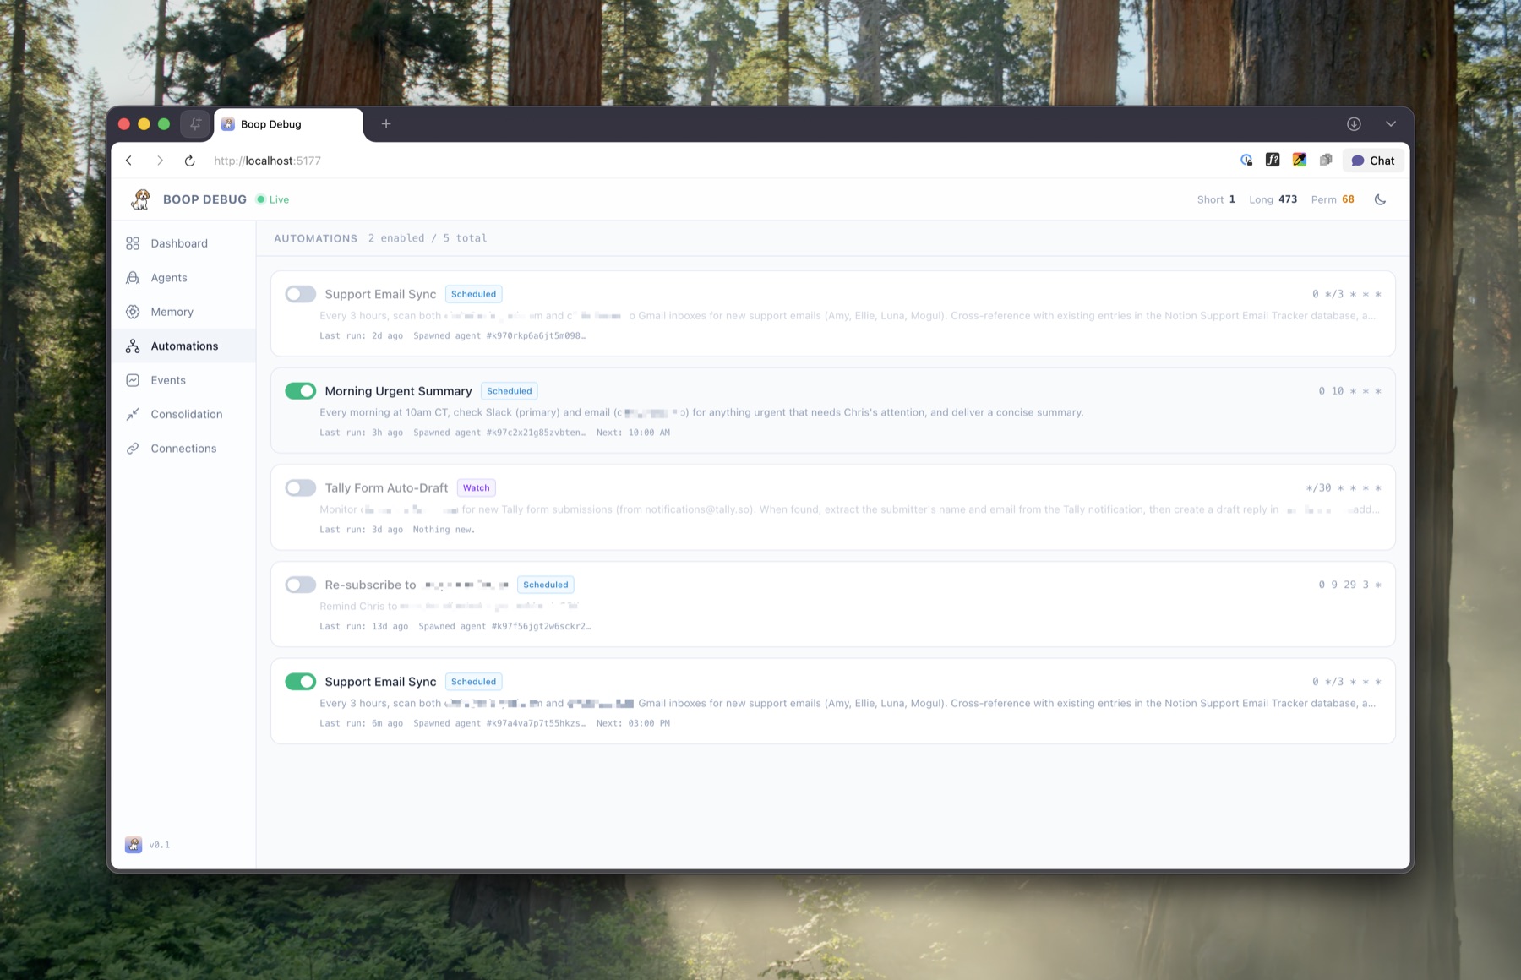Screen dimensions: 1521x980
Task: Select the Boop Debug browser tab
Action: (288, 124)
